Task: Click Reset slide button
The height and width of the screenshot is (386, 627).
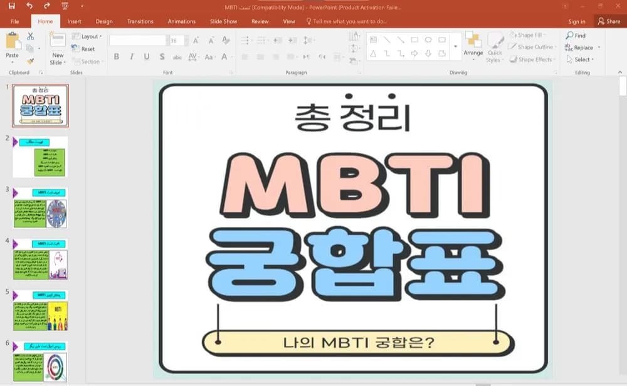Action: (83, 49)
